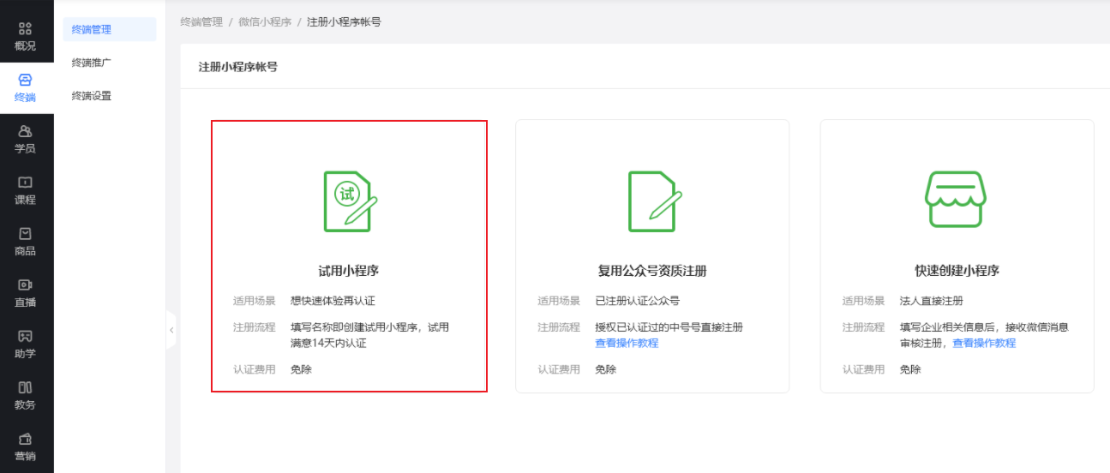Click the 快速创建小程序 storefront icon
Viewport: 1110px width, 473px height.
(x=957, y=199)
